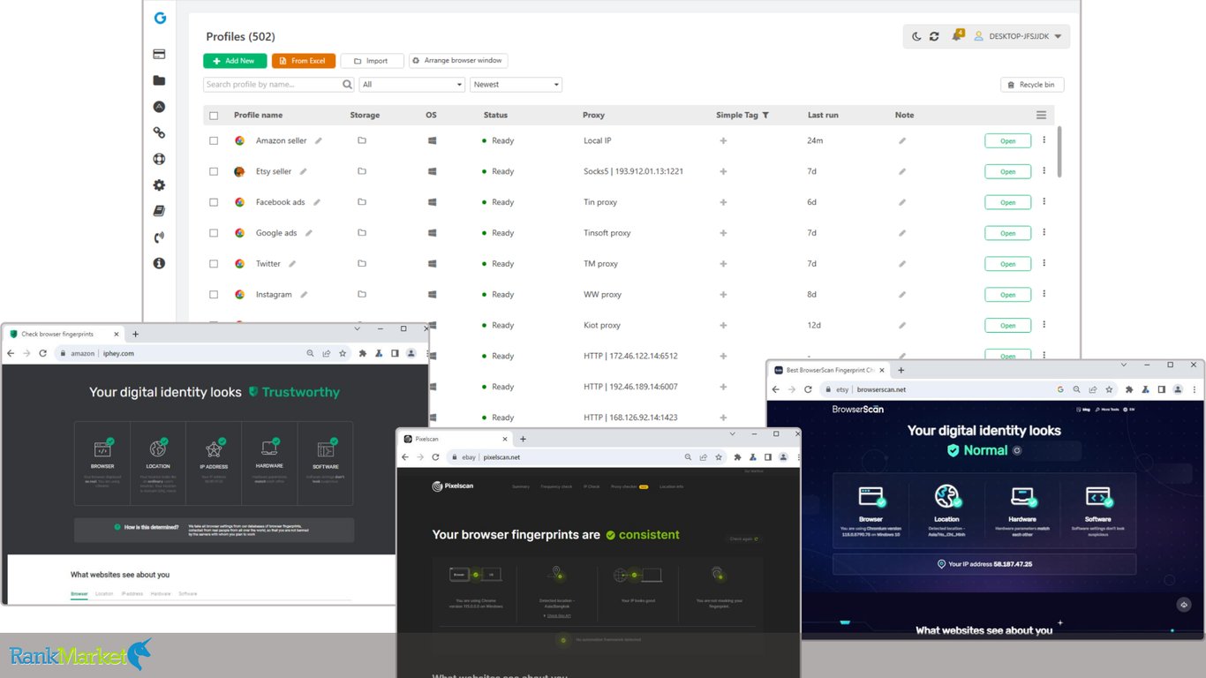The width and height of the screenshot is (1206, 678).
Task: Open the info icon in the left sidebar
Action: (159, 263)
